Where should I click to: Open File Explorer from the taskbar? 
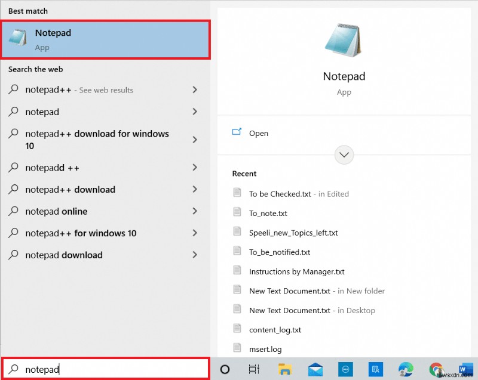285,369
